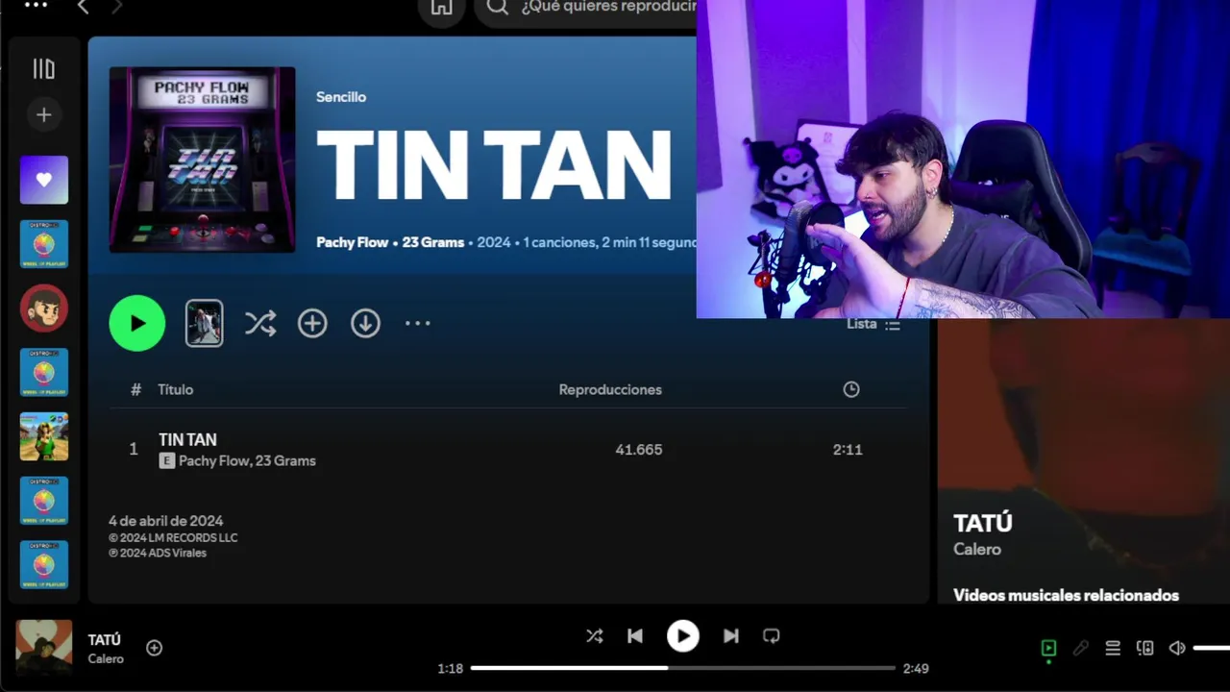This screenshot has width=1230, height=692.
Task: Click the '4 de abril de 2024' date
Action: pos(166,521)
